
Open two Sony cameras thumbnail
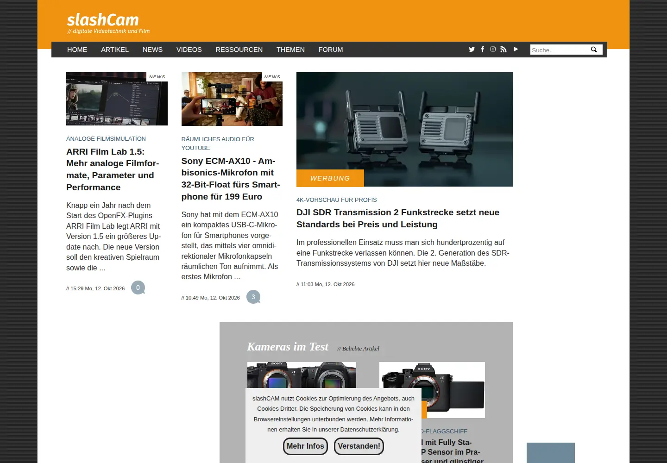coord(302,375)
